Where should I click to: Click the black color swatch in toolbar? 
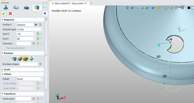pos(189,8)
